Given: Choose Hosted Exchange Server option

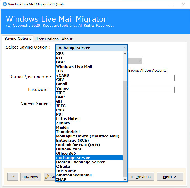Looking at the screenshot, I should 89,162.
